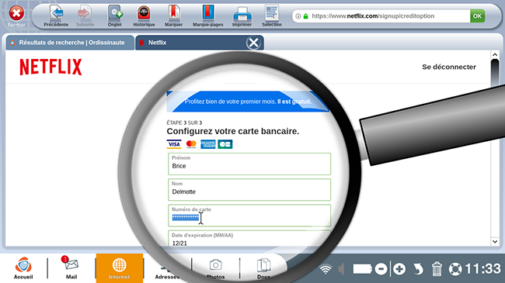Click the Suivante forward arrow
This screenshot has height=283, width=505.
pyautogui.click(x=85, y=16)
